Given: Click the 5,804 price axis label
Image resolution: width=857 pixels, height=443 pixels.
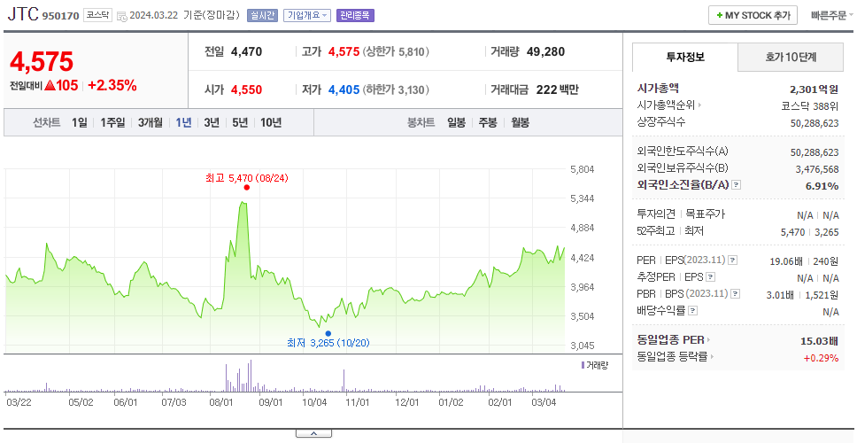Looking at the screenshot, I should point(582,169).
